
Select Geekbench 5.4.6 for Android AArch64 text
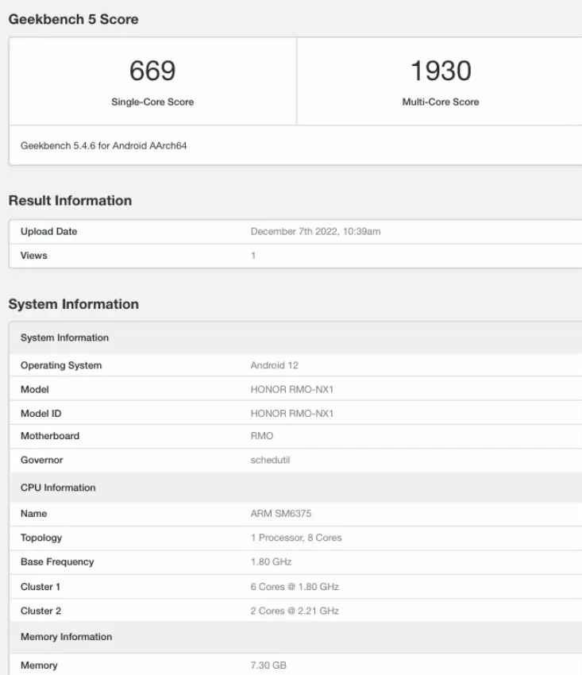coord(103,145)
